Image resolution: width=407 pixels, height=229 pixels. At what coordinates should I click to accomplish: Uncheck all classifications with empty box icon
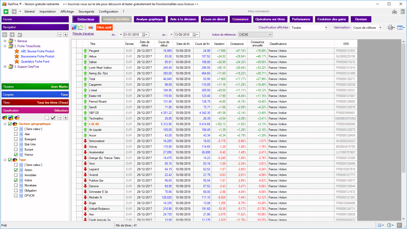tap(47, 118)
